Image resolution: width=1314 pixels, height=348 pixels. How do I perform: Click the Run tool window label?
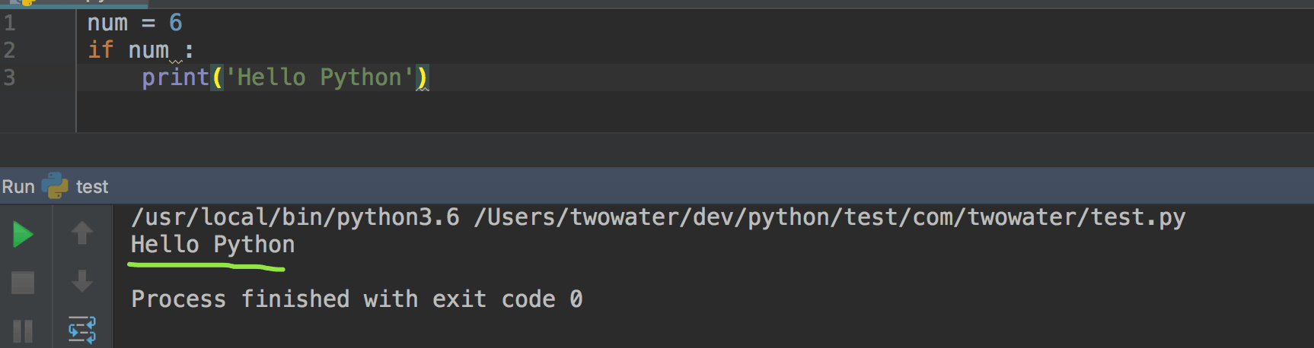point(18,187)
